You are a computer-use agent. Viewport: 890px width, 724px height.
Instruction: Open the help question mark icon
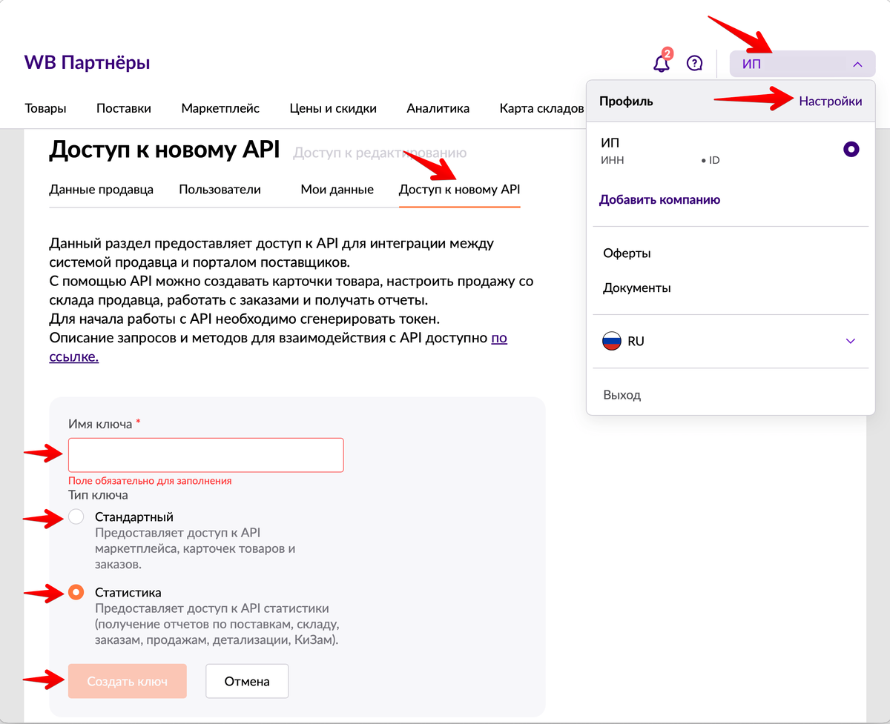[x=694, y=63]
